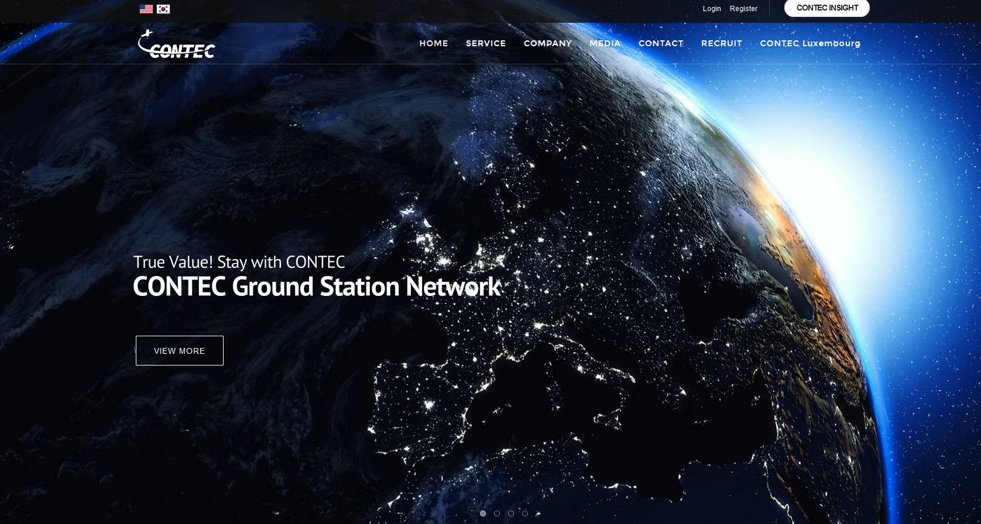Click the 'CONTEC Ground Station Network' headline
This screenshot has width=981, height=524.
pos(317,287)
